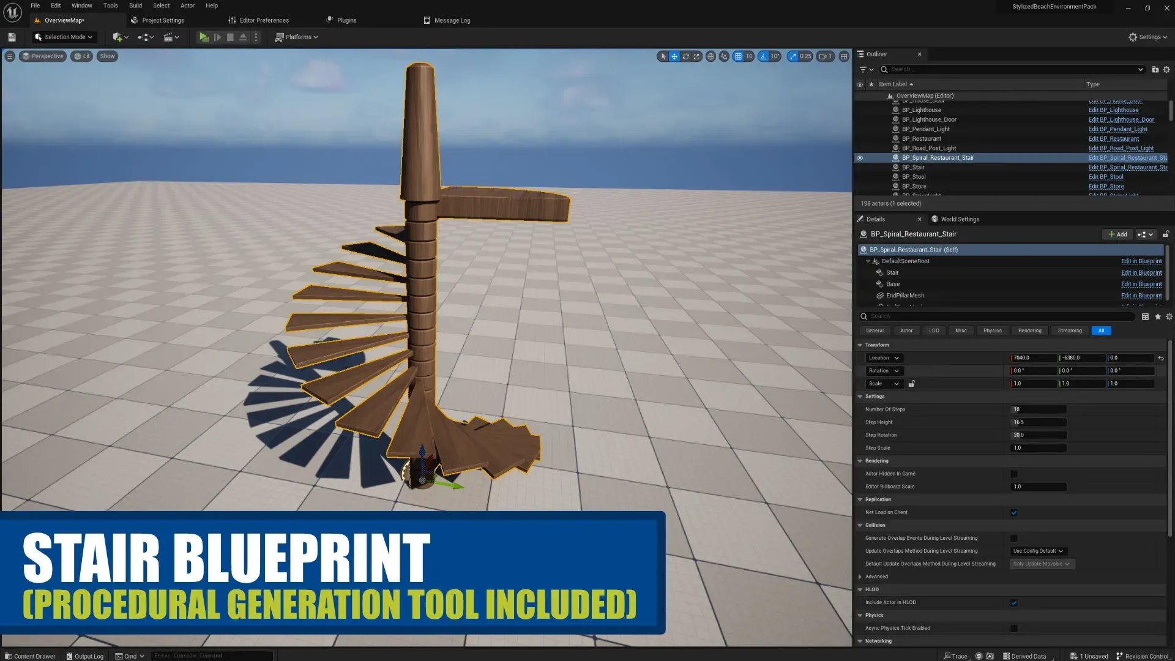Toggle visibility of BP_Spiral_Restaurant_Stair
1175x661 pixels.
(860, 157)
